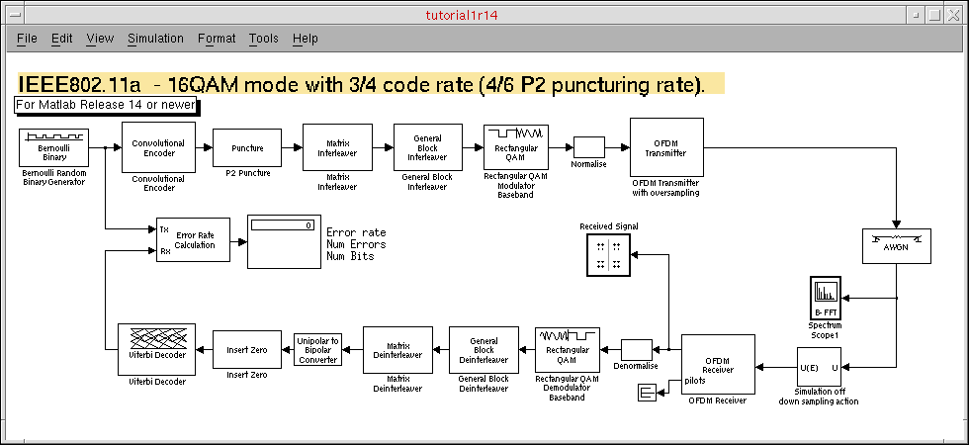
Task: Select the Rectangular QAM demodulator block
Action: tap(568, 350)
